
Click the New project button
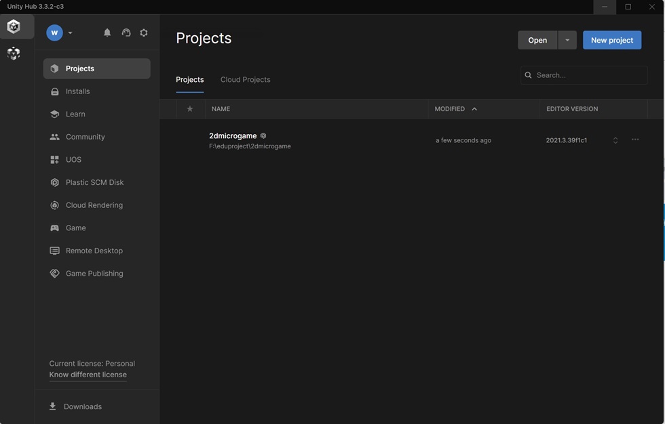click(x=612, y=40)
